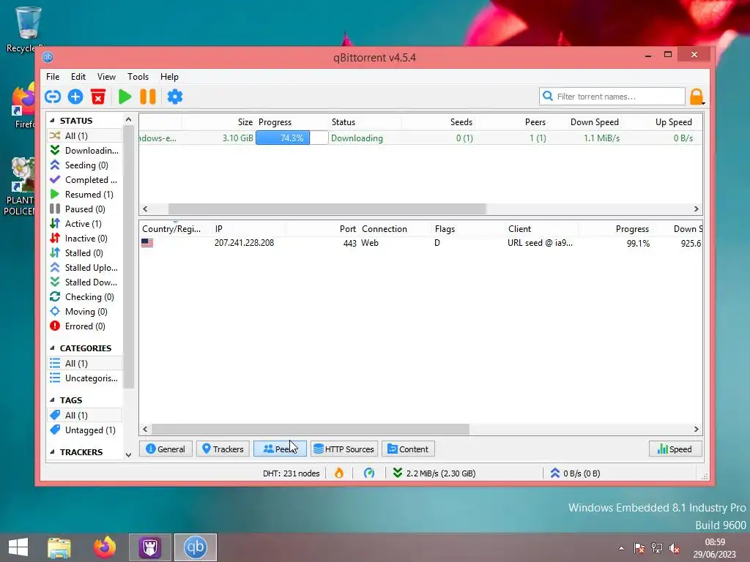Open Windows Start button
Screen dimensions: 750x562
click(18, 547)
